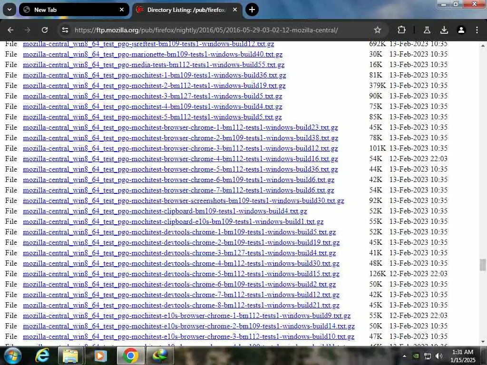Open mochitest-e10s-browser-chrome-3 build10 link
The image size is (487, 365).
188,336
